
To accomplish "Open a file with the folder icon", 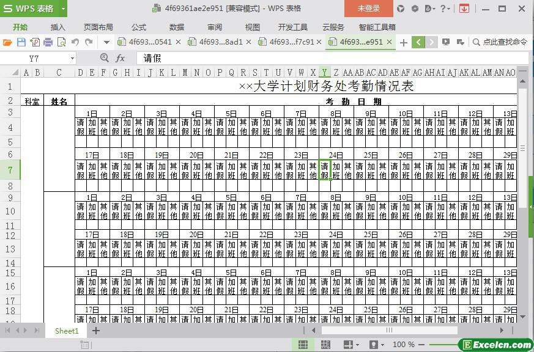I will point(7,42).
